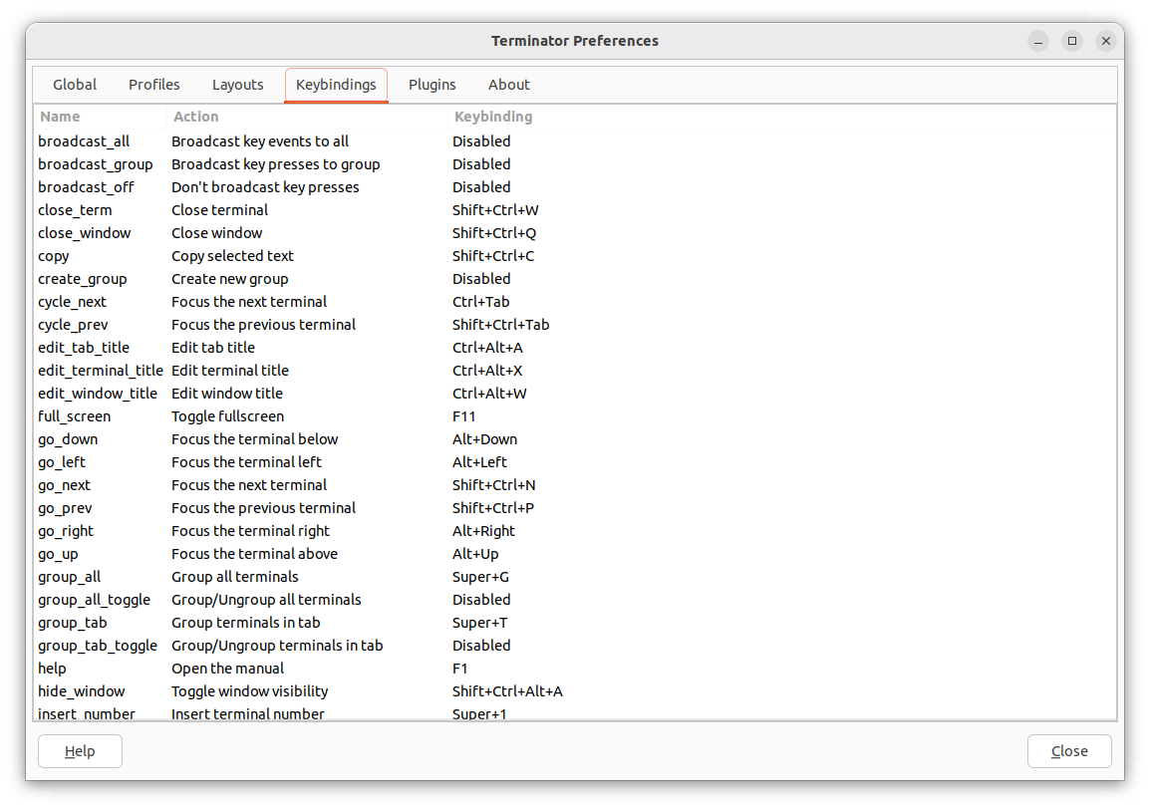Click the Super+G keybinding for group_all
Viewport: 1150px width, 809px height.
480,577
